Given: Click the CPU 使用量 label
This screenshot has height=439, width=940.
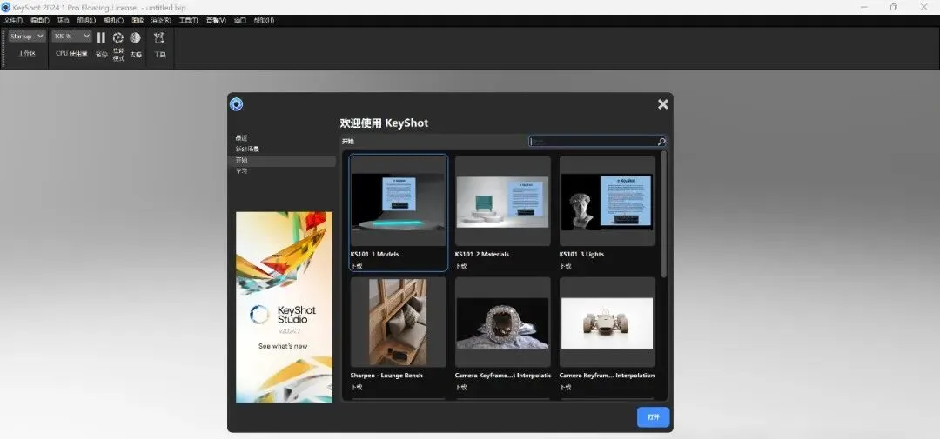Looking at the screenshot, I should 71,54.
